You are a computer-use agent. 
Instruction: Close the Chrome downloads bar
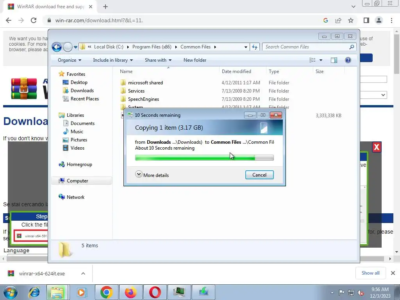coord(393,273)
